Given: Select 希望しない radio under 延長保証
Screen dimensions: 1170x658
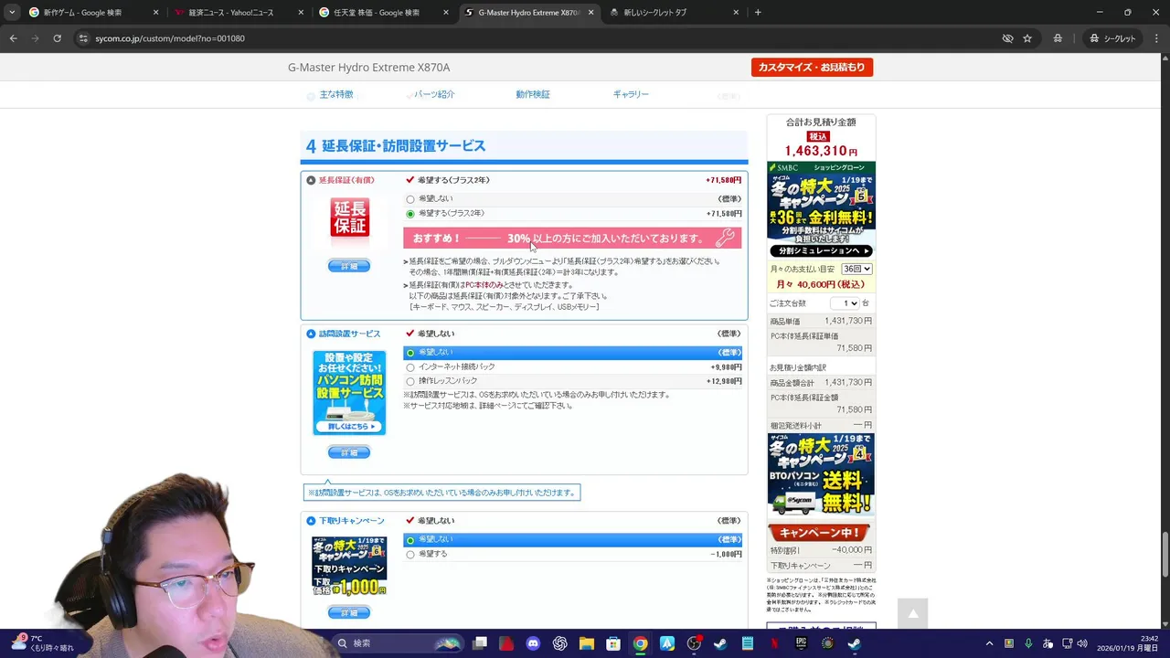Looking at the screenshot, I should [410, 199].
